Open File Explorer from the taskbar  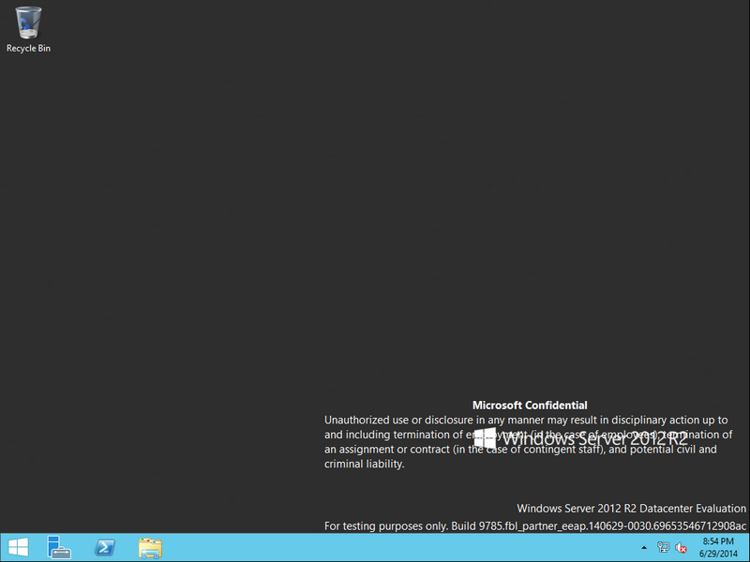pos(150,548)
